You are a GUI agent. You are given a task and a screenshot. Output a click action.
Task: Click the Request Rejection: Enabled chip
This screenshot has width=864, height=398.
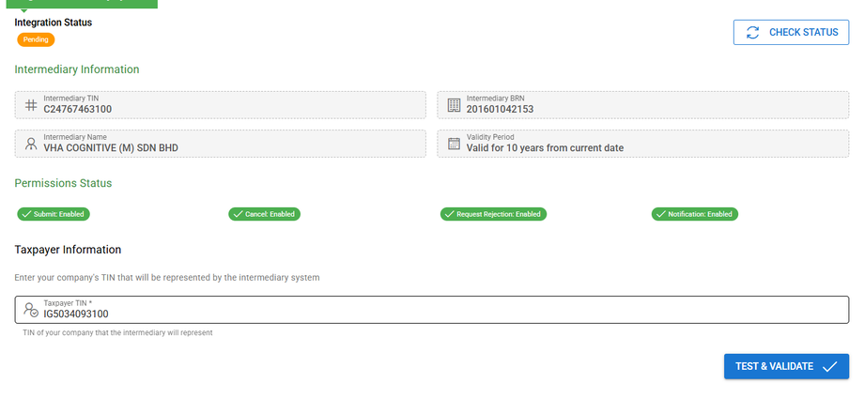click(x=494, y=214)
